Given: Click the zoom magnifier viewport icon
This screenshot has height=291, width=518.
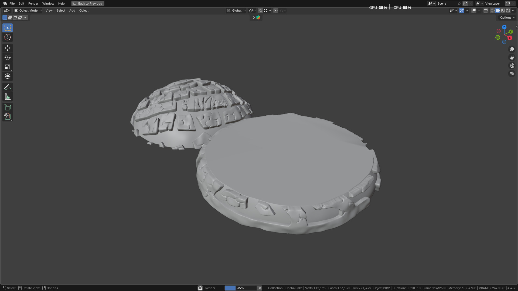Looking at the screenshot, I should pos(512,49).
